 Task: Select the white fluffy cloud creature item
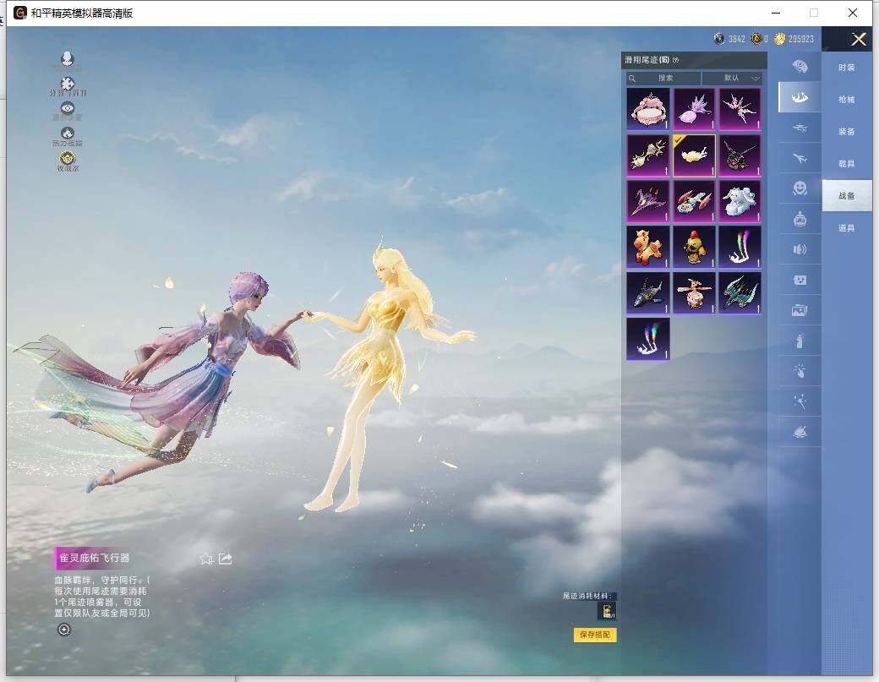coord(740,201)
